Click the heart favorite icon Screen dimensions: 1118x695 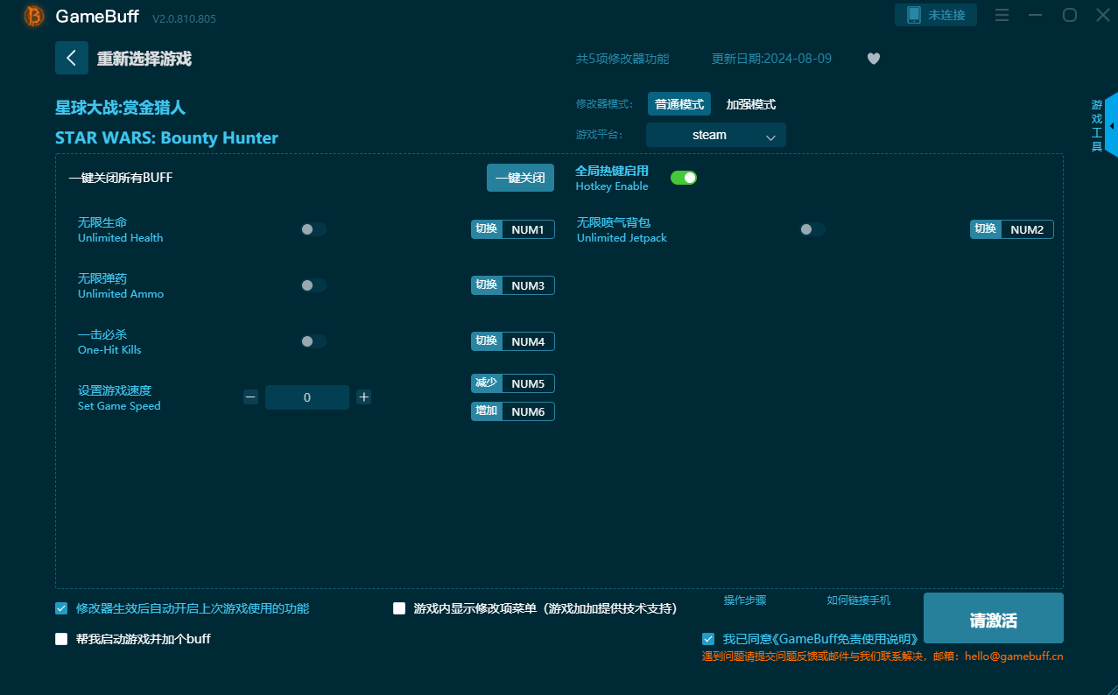(873, 59)
